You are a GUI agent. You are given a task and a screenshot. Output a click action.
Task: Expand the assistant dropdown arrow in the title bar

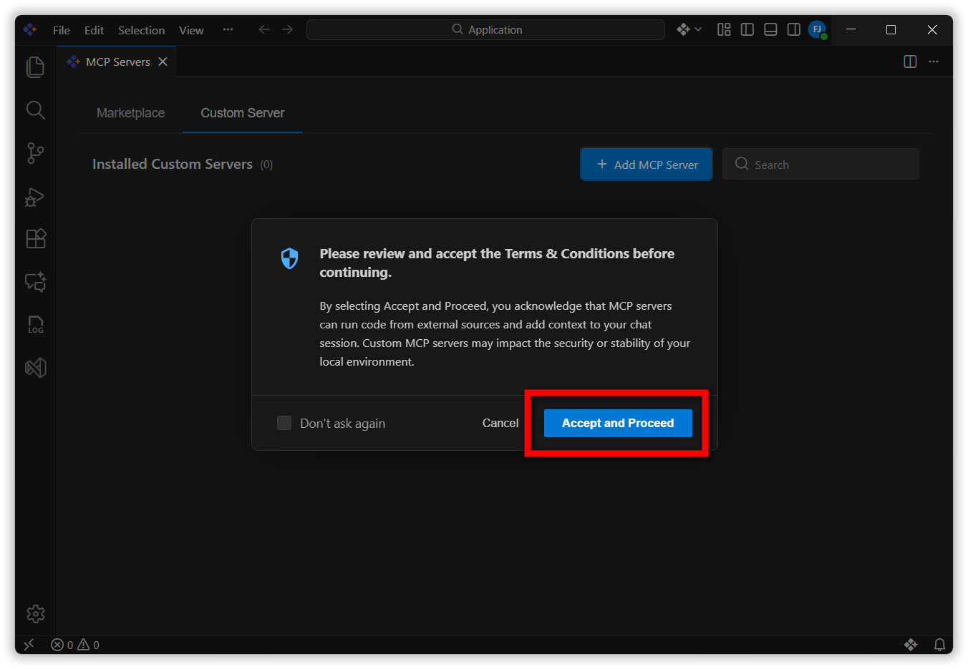(698, 29)
